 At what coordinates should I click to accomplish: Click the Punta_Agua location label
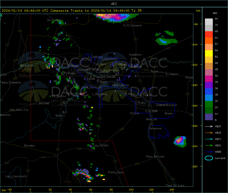pyautogui.click(x=116, y=172)
